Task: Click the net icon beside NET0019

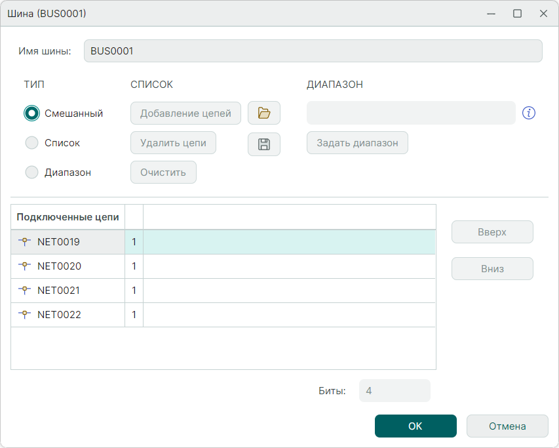Action: pyautogui.click(x=25, y=242)
